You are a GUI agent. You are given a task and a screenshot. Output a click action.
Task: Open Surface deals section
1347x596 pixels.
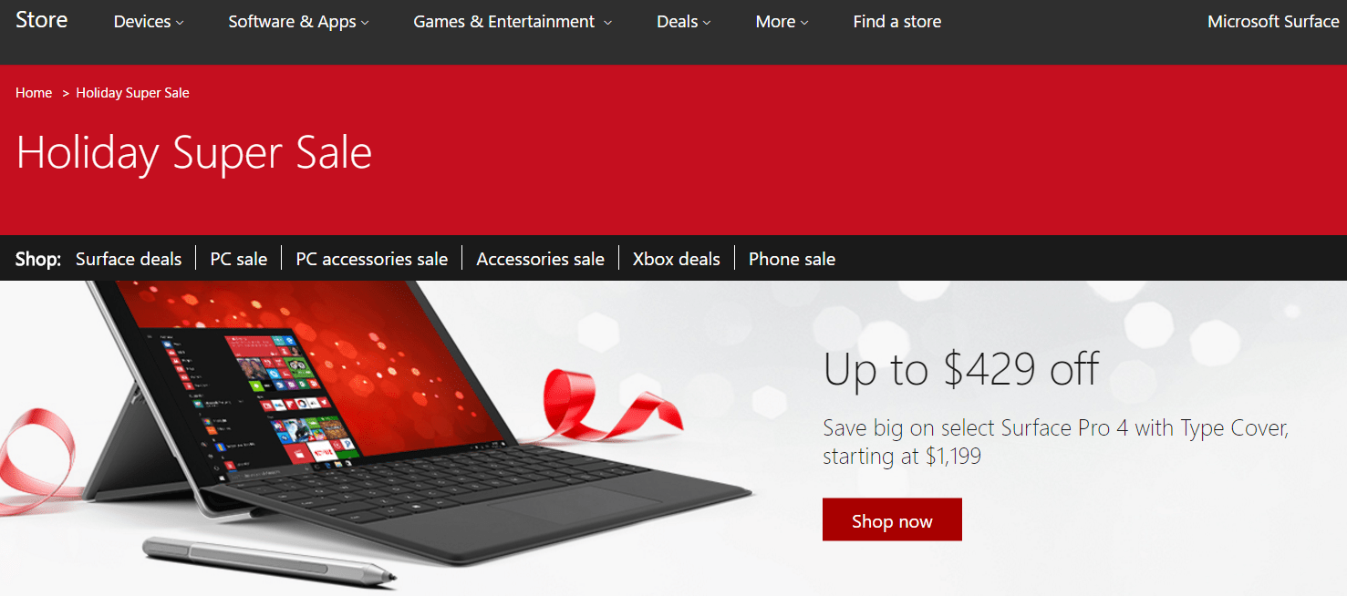(x=129, y=259)
